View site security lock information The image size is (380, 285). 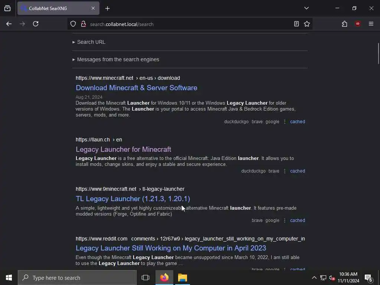(83, 24)
